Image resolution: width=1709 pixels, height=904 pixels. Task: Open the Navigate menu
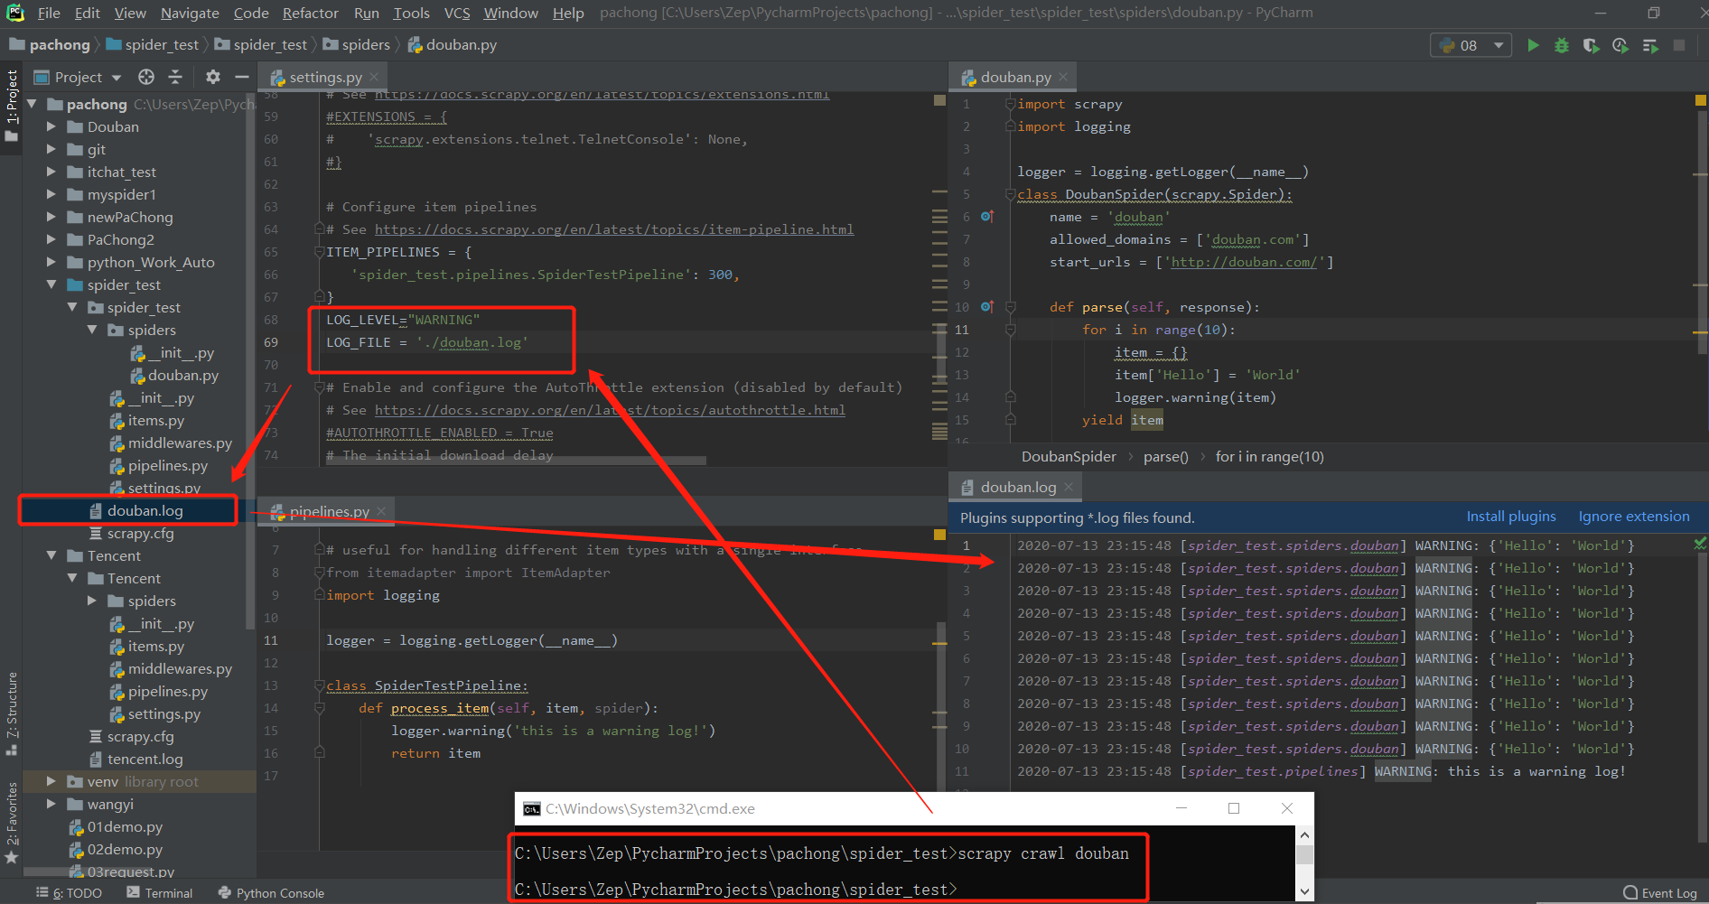point(190,13)
